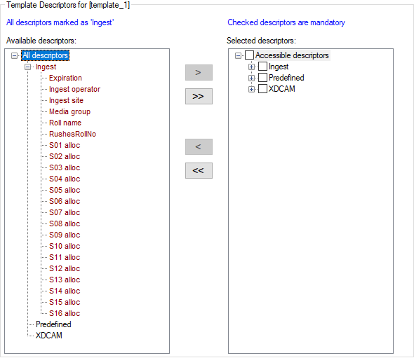Image resolution: width=414 pixels, height=358 pixels.
Task: Expand the XDCAM node in Selected descriptors
Action: point(251,90)
